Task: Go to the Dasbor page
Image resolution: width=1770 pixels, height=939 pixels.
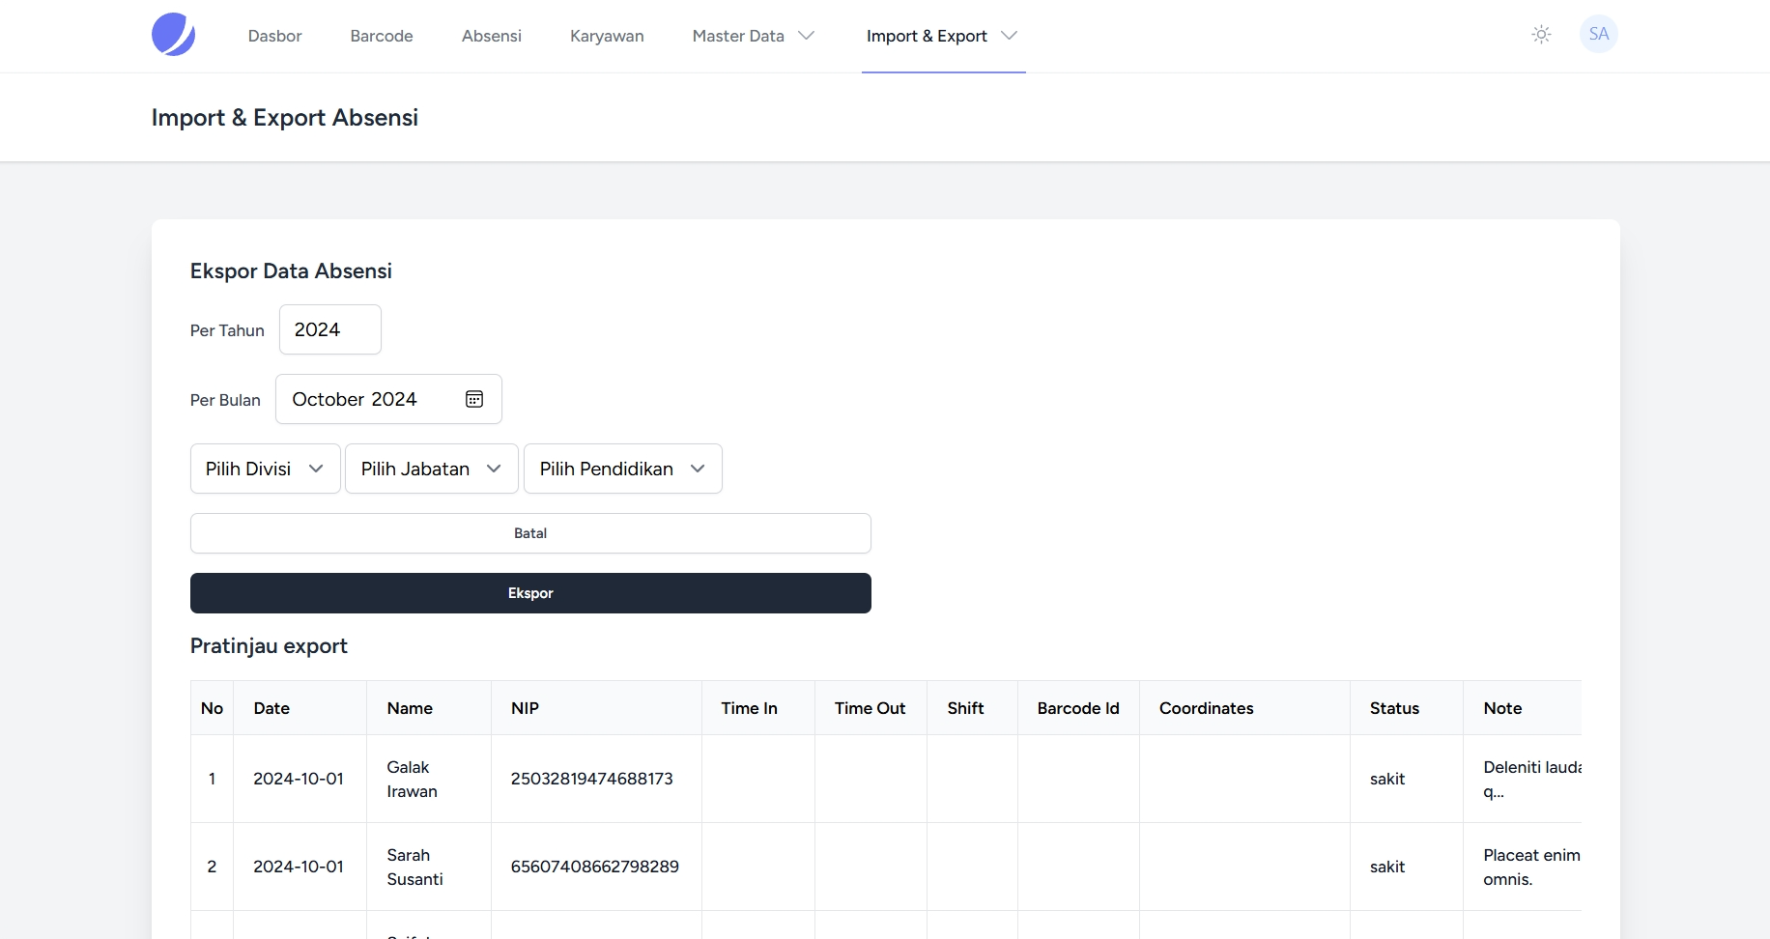Action: (x=274, y=36)
